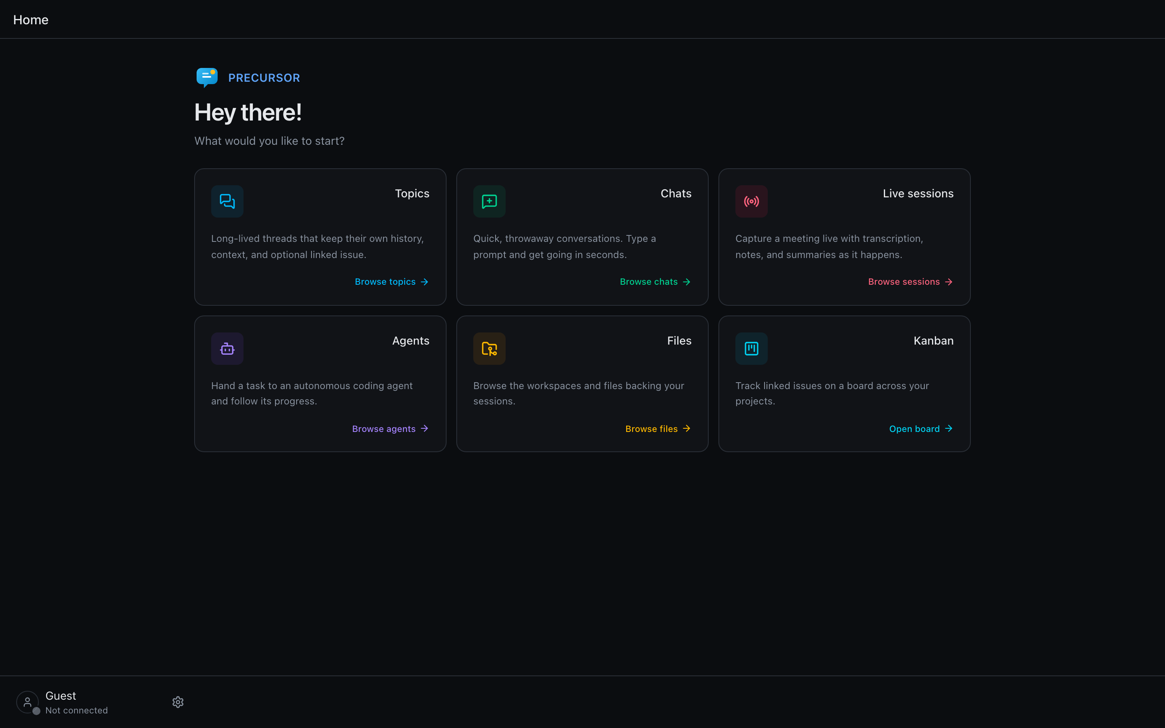Click the 'Browse the workspaces and files' description
Viewport: 1165px width, 728px height.
pos(578,394)
